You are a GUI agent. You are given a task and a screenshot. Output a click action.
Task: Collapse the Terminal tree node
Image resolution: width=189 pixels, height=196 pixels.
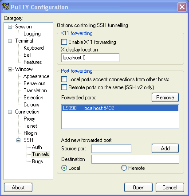pyautogui.click(x=10, y=41)
